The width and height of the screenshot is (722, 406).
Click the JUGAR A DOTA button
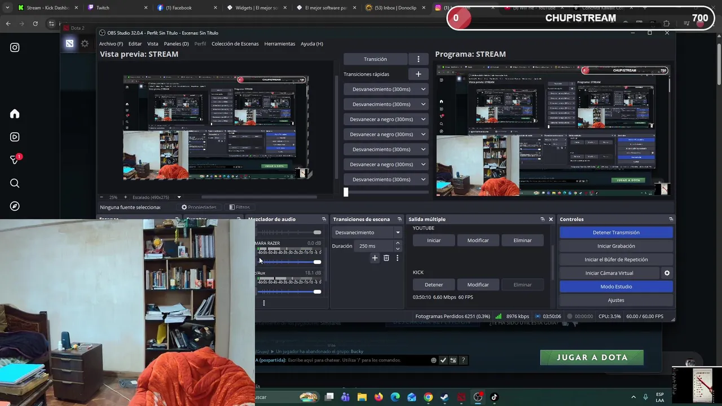[x=592, y=358]
